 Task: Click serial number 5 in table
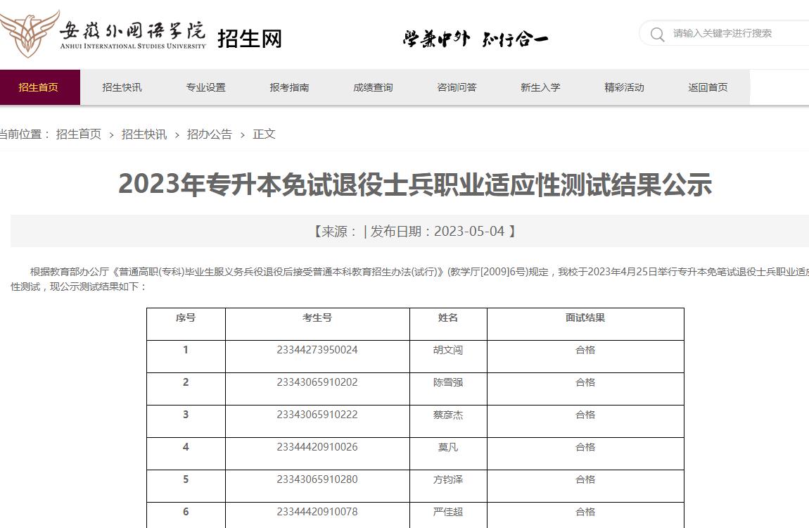tap(186, 479)
